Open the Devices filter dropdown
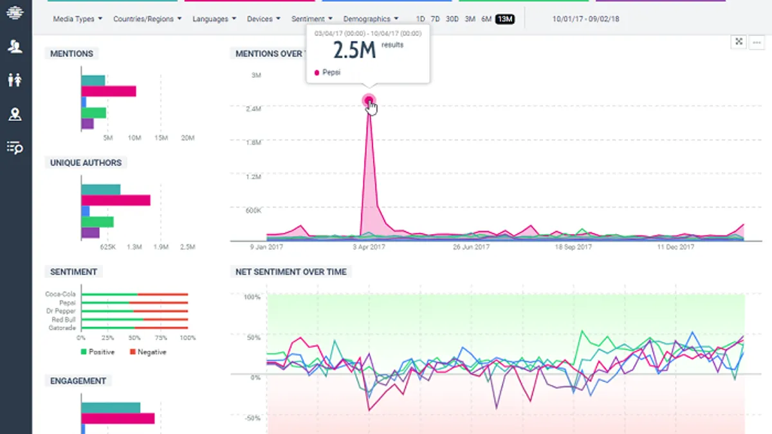The height and width of the screenshot is (434, 772). coord(264,19)
